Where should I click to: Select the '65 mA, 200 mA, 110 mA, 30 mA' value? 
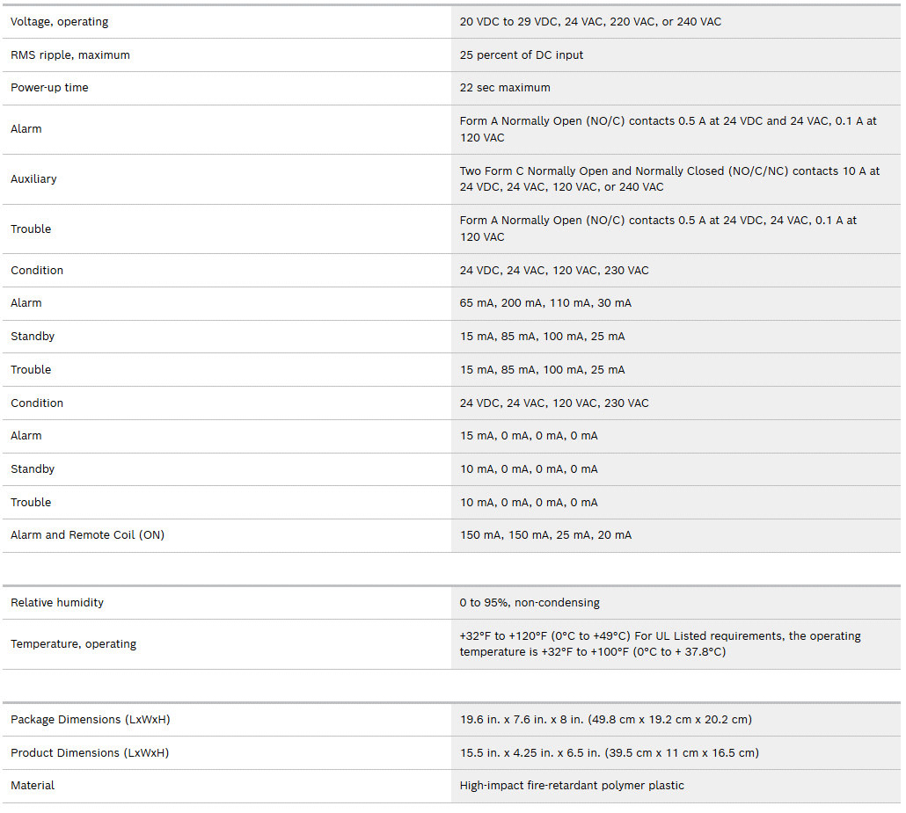(x=545, y=303)
